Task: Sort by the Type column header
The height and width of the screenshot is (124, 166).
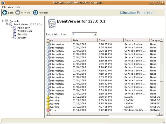Action: tap(59, 40)
